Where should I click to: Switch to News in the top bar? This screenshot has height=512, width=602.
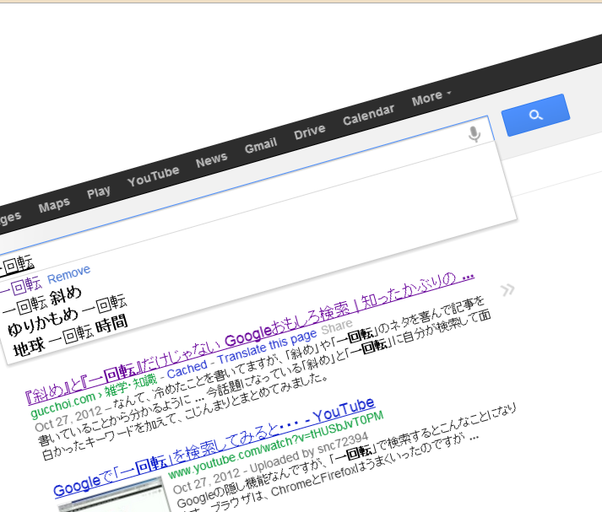point(211,159)
